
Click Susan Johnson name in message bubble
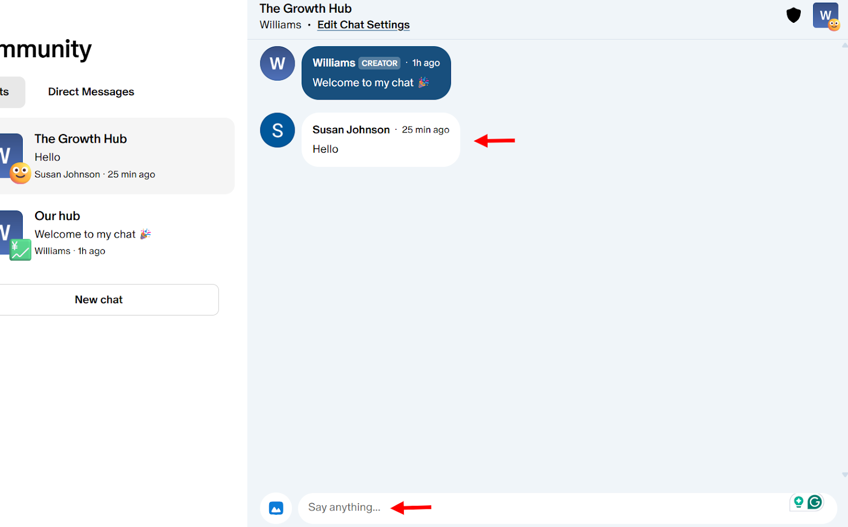coord(351,130)
